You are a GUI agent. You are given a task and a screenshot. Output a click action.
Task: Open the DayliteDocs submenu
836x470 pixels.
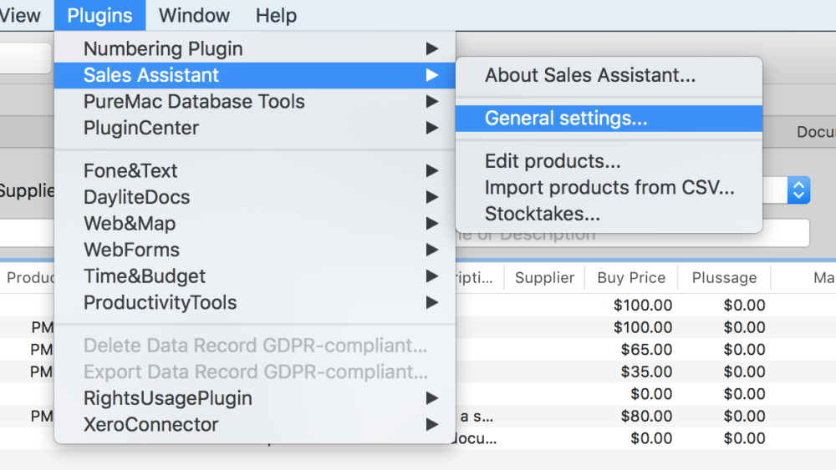(x=136, y=198)
